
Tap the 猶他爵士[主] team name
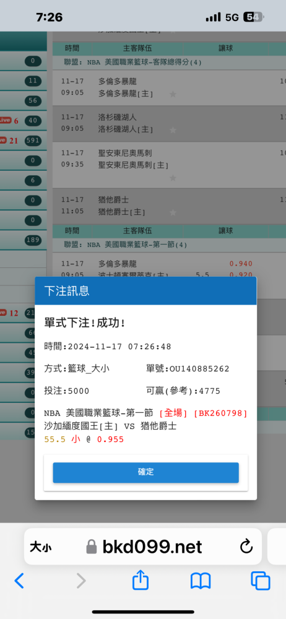(122, 212)
